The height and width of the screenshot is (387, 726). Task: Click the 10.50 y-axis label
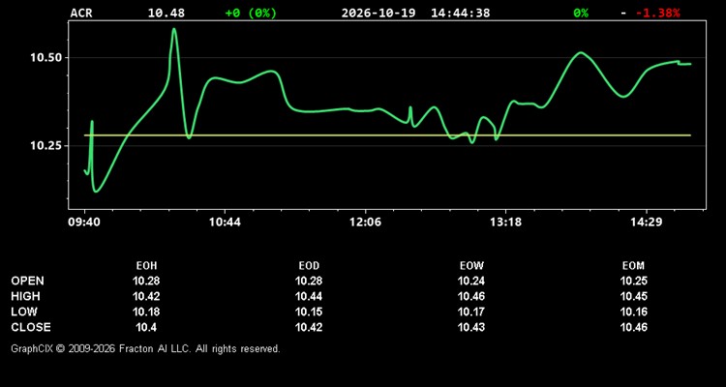pos(45,58)
